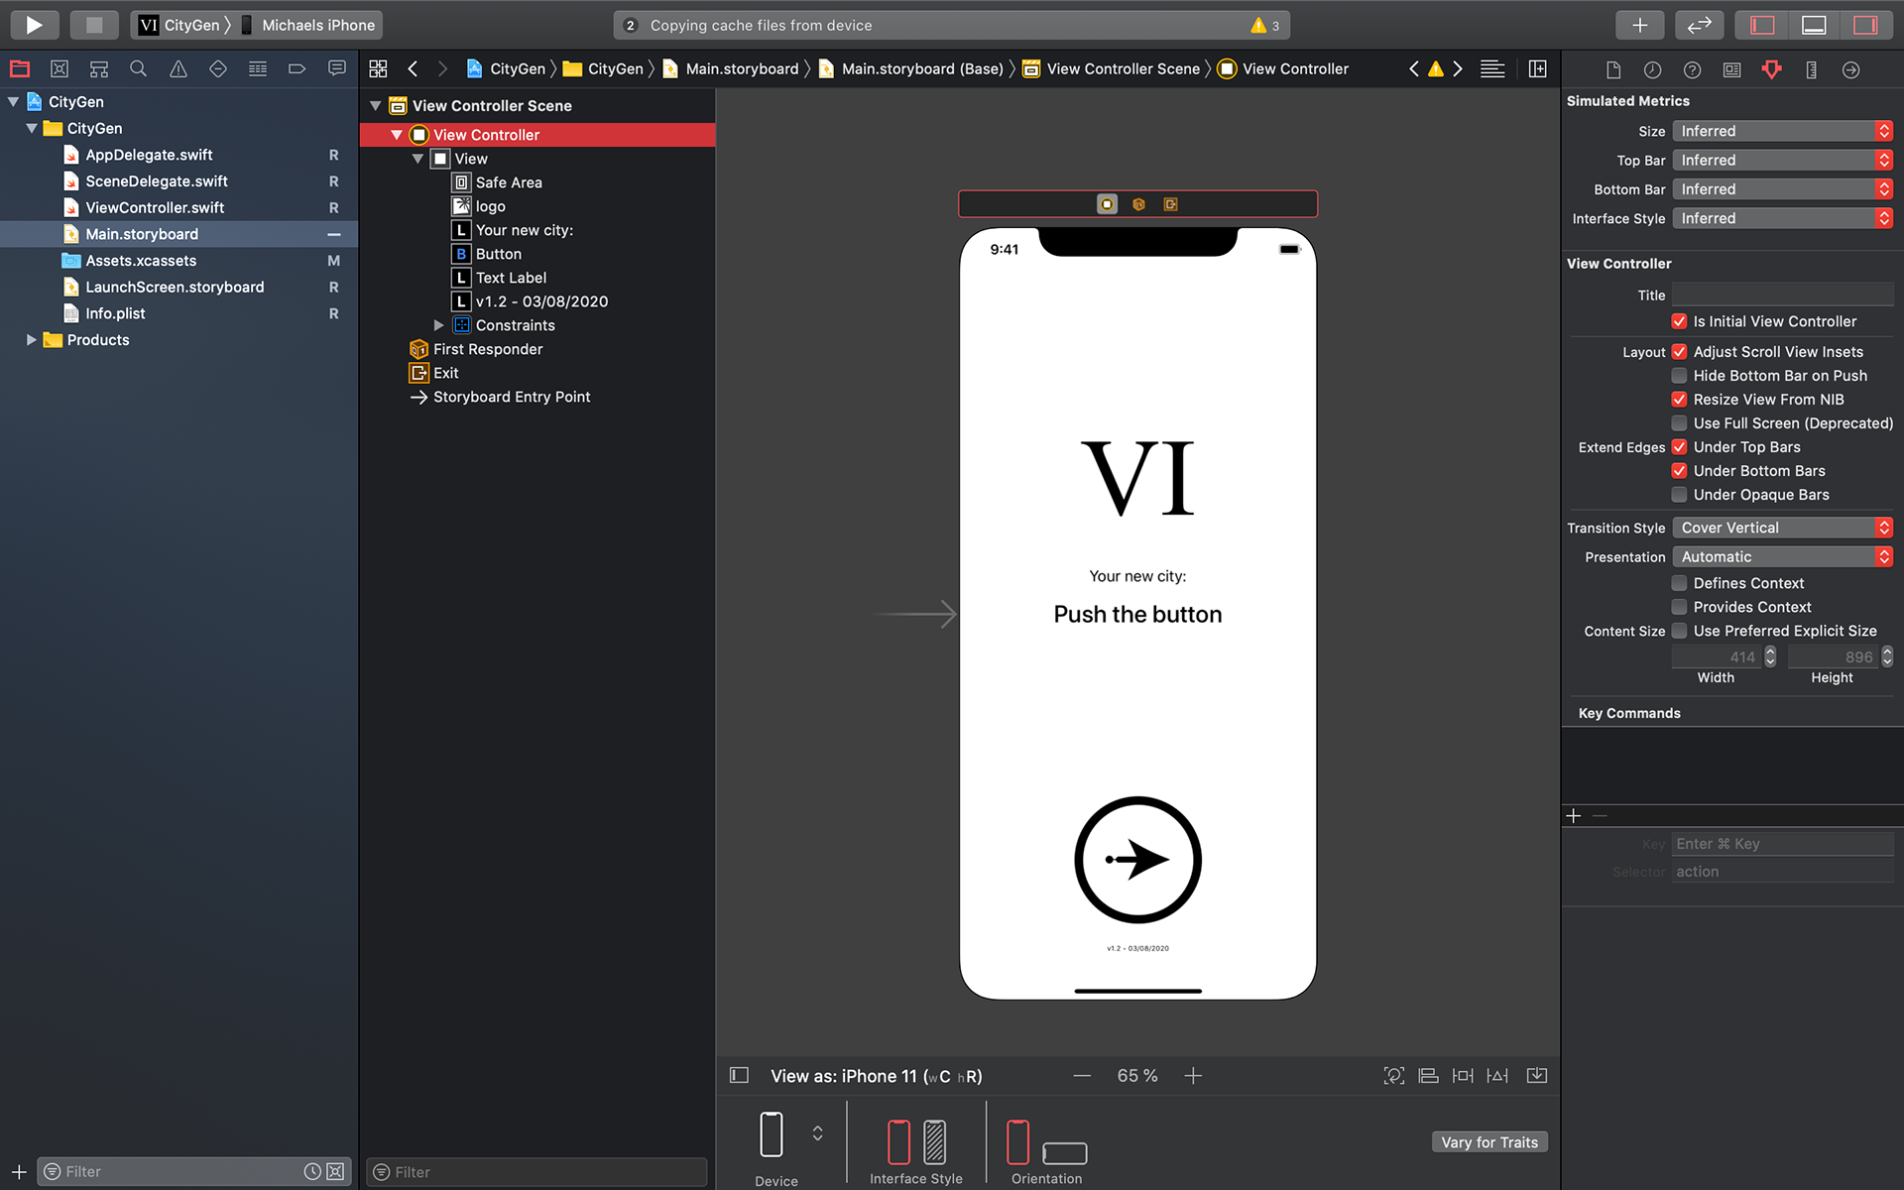The image size is (1904, 1190).
Task: Uncheck Adjust Scroll View Insets
Action: [x=1679, y=352]
